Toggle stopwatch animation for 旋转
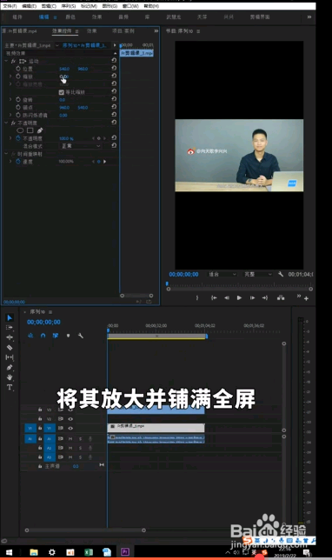Viewport: 332px width, 560px height. (x=18, y=99)
